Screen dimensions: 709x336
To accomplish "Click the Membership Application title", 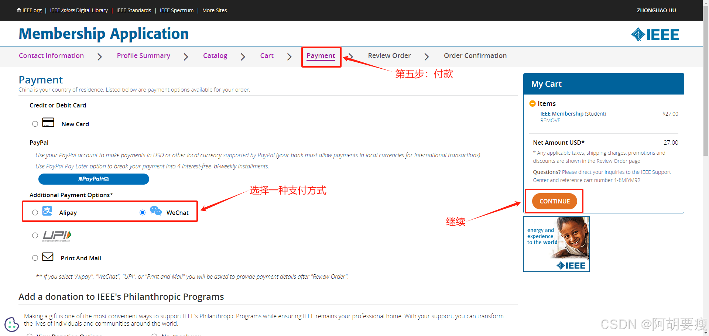I will pos(104,34).
